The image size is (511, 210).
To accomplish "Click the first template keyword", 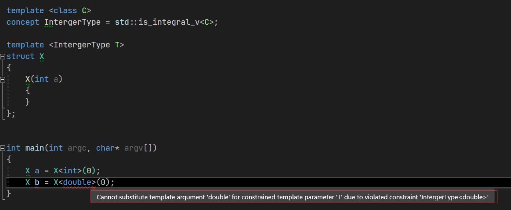I will pyautogui.click(x=25, y=11).
